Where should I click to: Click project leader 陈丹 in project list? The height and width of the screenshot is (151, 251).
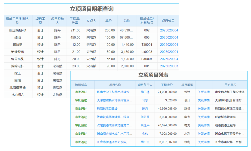coord(145,109)
